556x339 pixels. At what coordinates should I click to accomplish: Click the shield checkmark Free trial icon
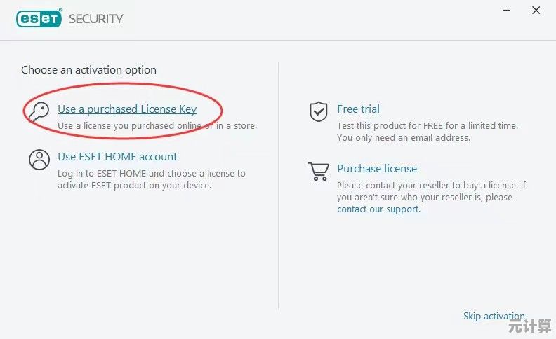pos(319,111)
